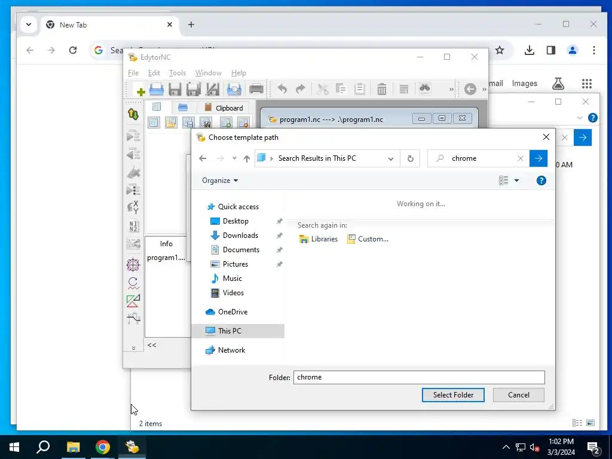The width and height of the screenshot is (612, 459).
Task: Expand the main toolbar overflow chevron
Action: (451, 90)
